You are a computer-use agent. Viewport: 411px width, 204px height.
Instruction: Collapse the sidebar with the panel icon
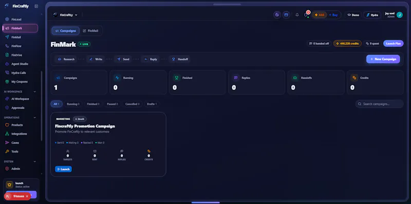click(x=36, y=6)
